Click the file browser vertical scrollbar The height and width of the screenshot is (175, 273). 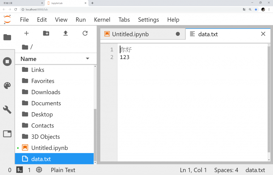click(95, 134)
